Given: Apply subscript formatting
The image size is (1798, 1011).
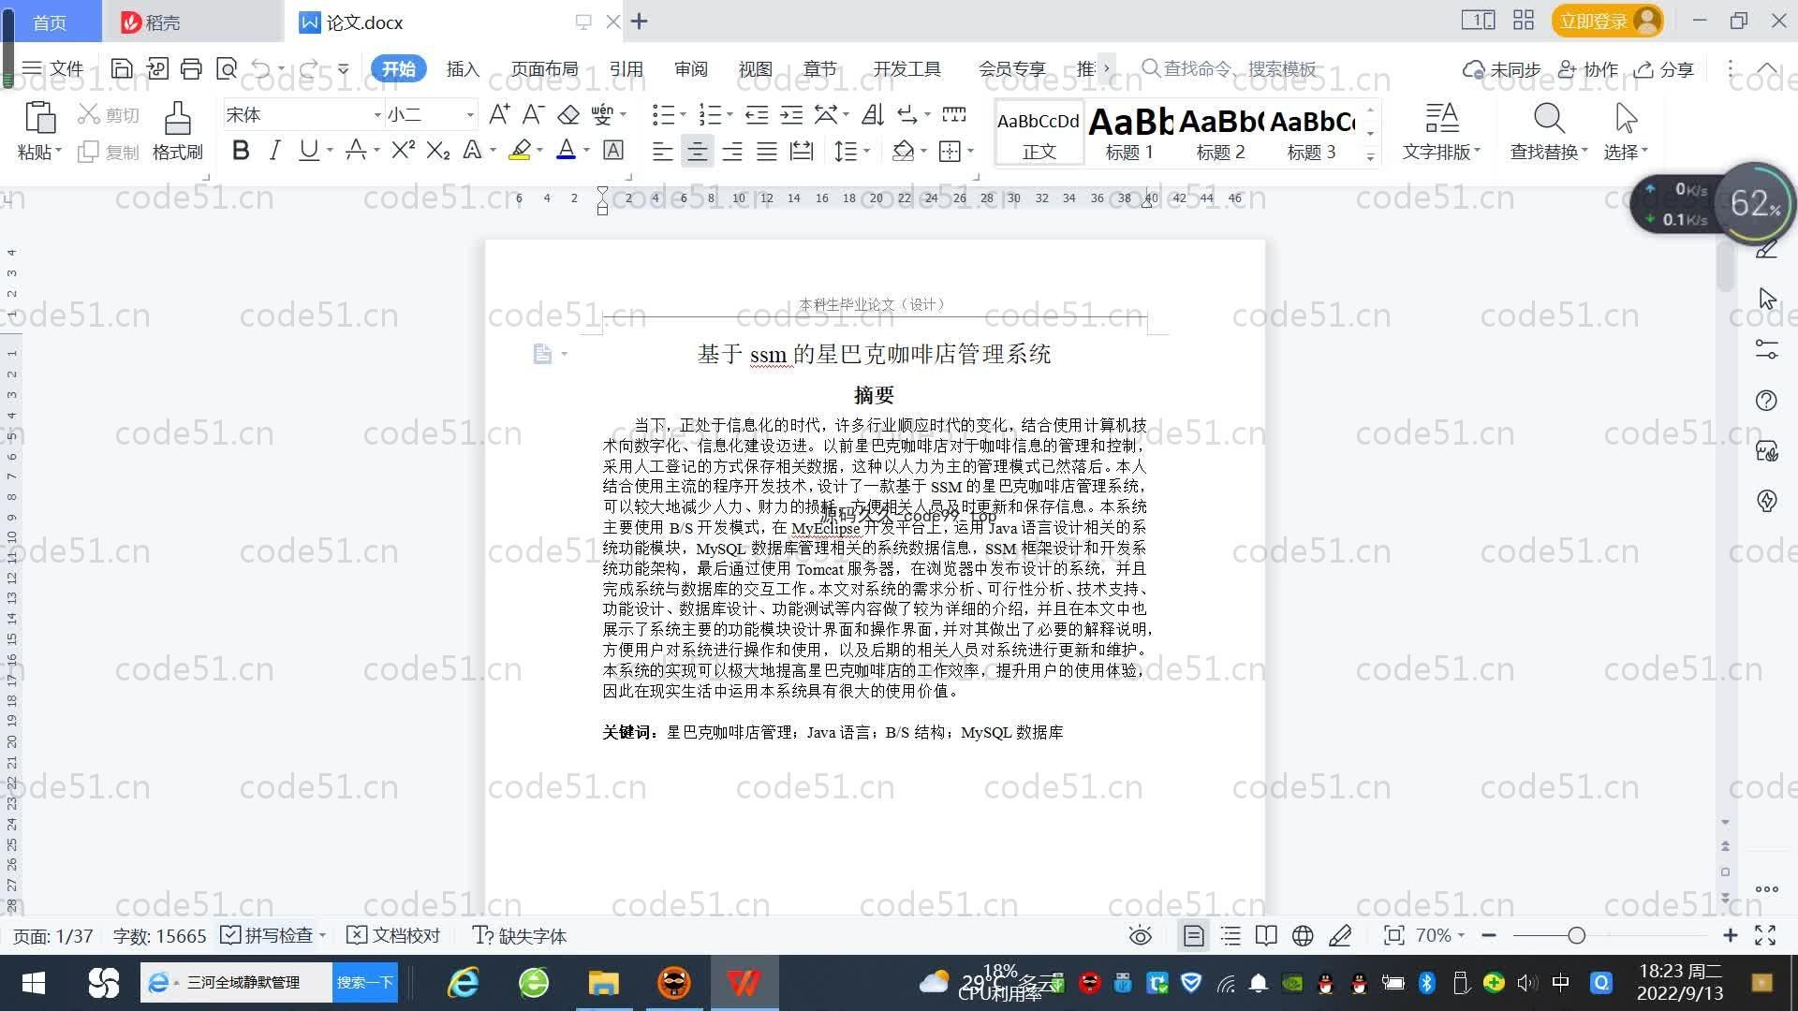Looking at the screenshot, I should [x=437, y=150].
